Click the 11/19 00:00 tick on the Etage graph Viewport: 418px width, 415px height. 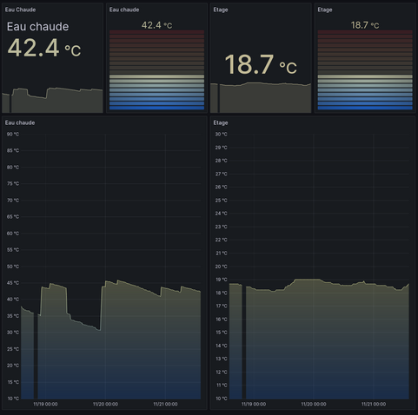254,404
